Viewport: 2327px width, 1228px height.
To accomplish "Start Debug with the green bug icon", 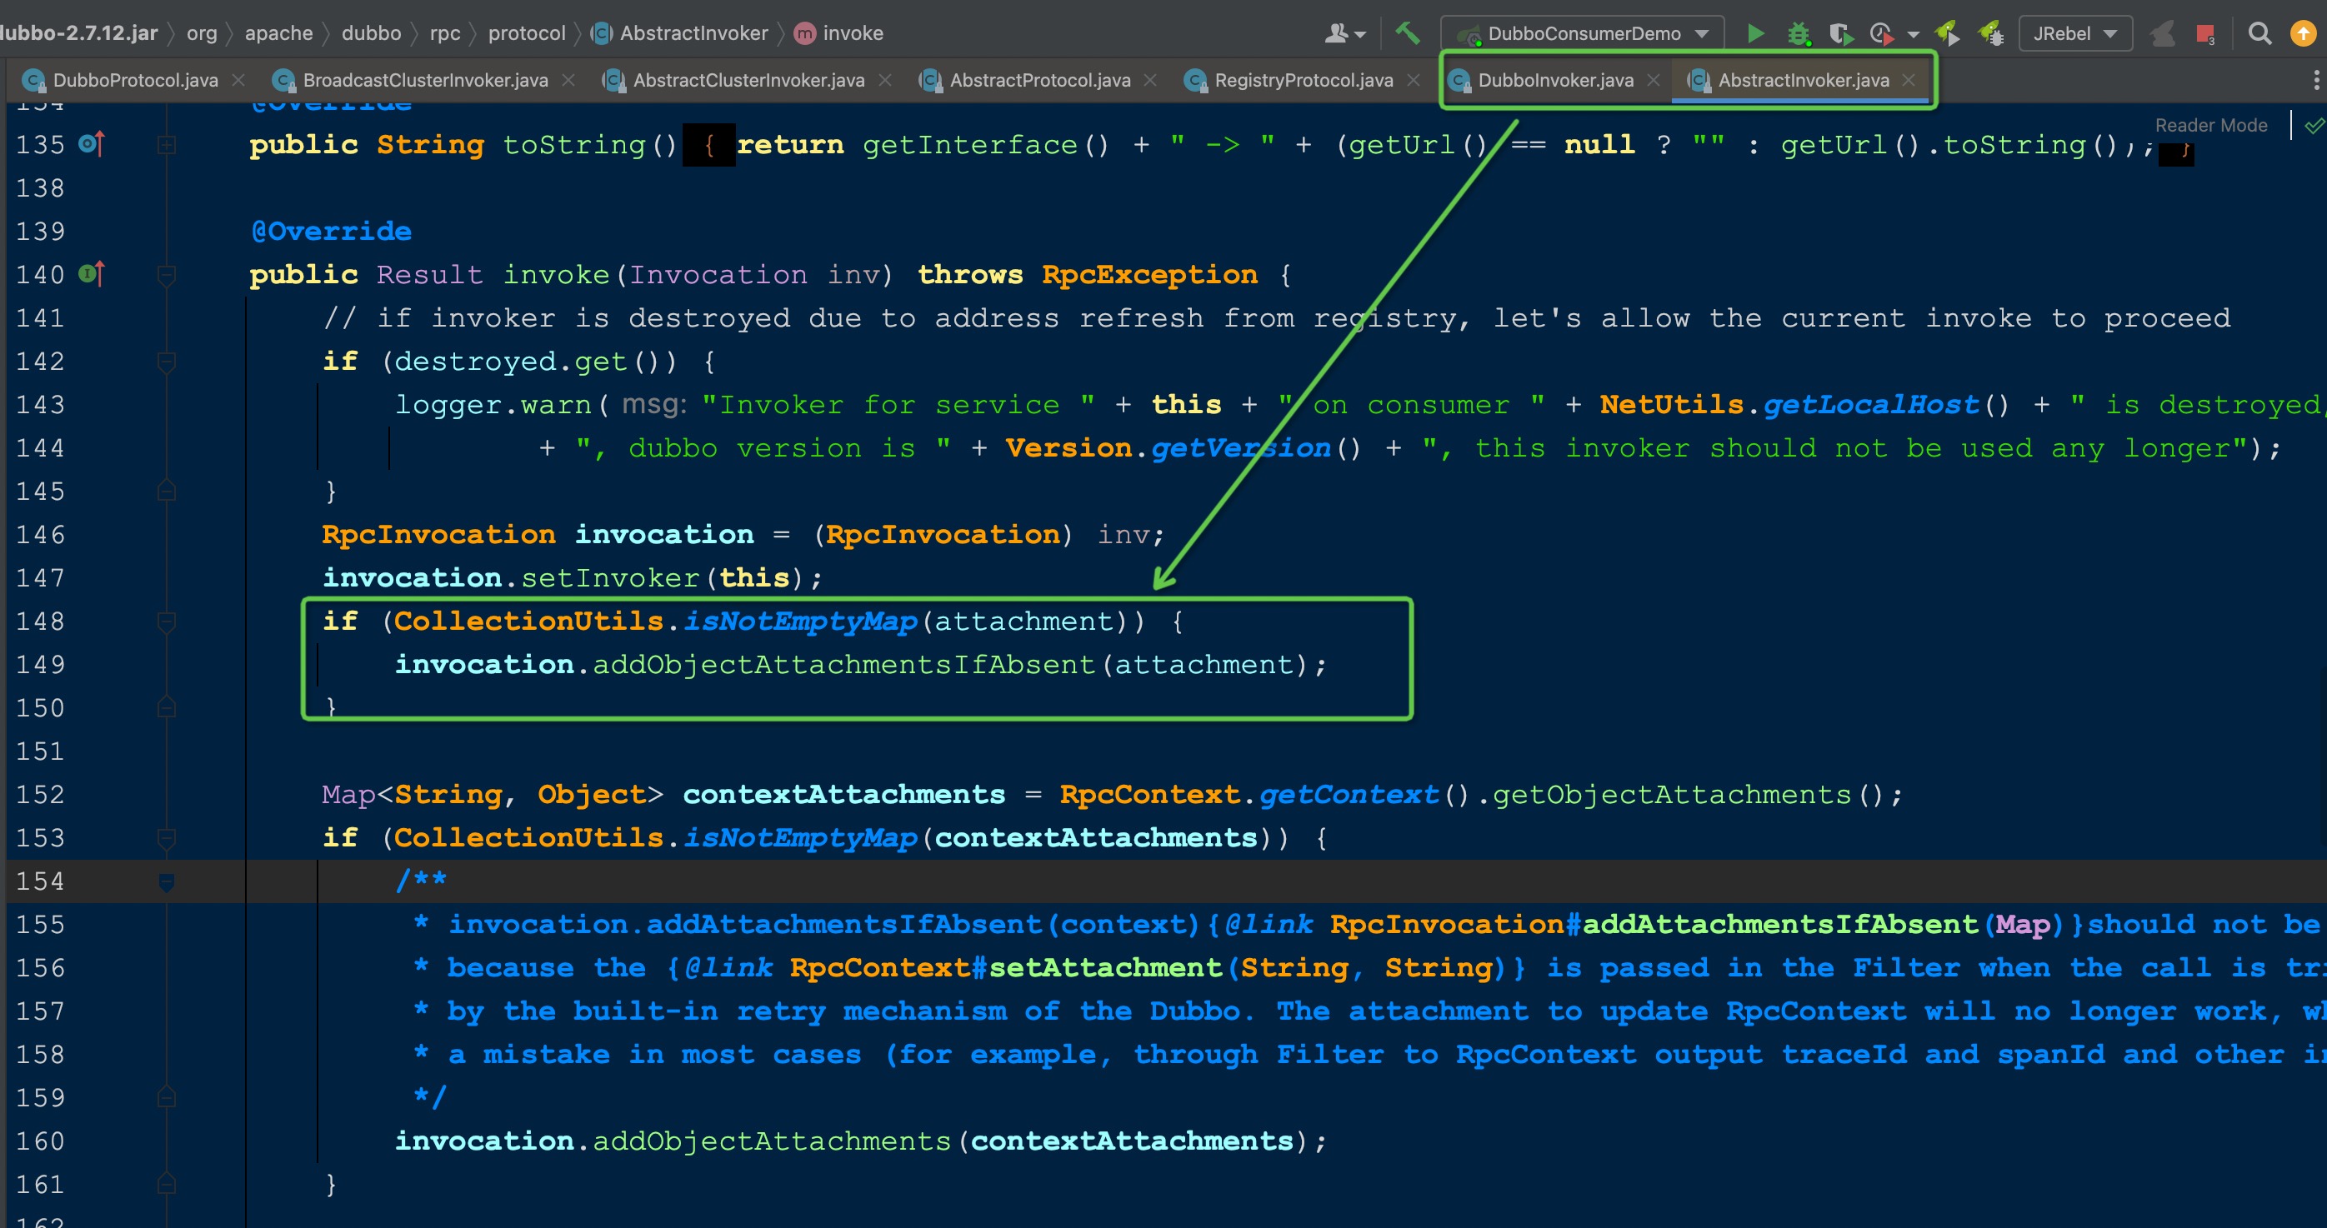I will click(x=1799, y=34).
